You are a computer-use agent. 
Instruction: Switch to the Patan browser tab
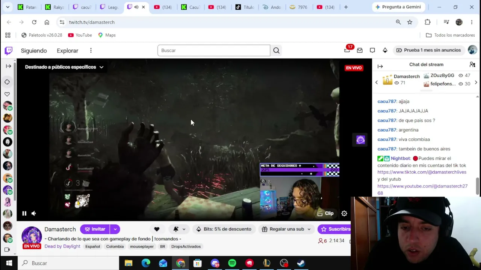(x=27, y=7)
